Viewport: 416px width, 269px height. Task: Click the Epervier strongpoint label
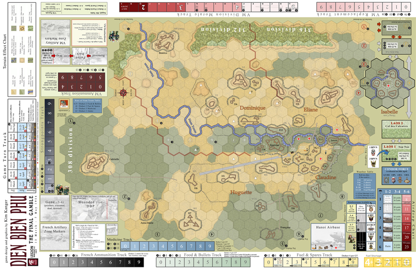pyautogui.click(x=274, y=146)
